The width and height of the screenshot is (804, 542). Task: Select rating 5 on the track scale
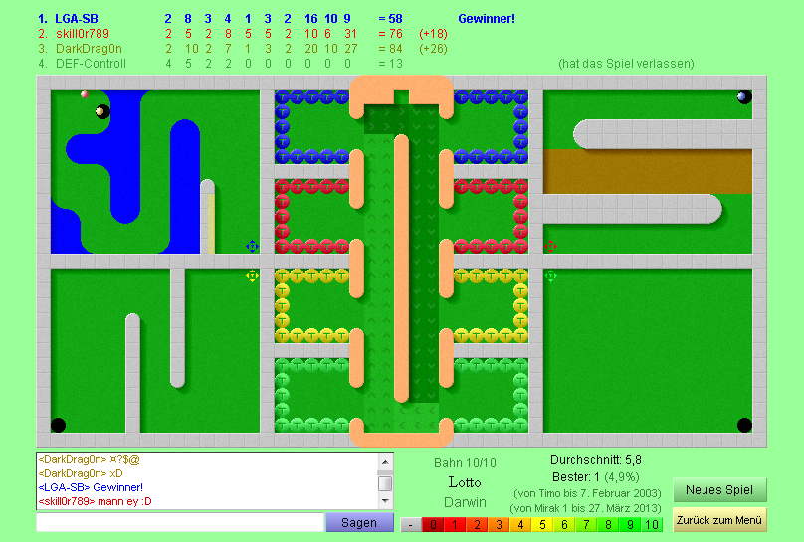542,525
